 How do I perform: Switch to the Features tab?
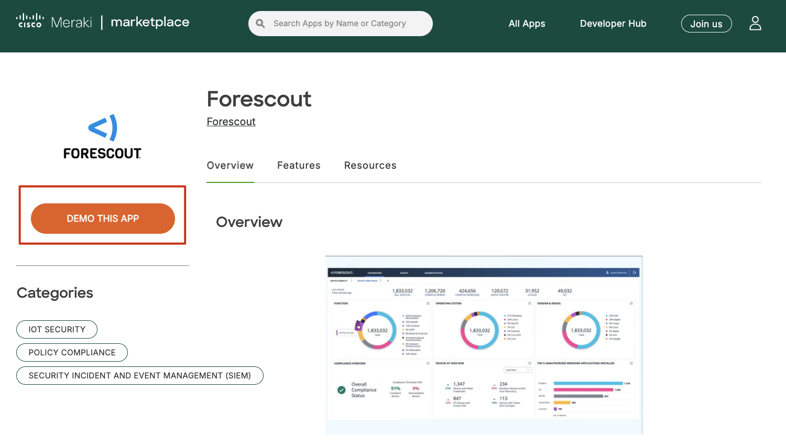click(299, 165)
